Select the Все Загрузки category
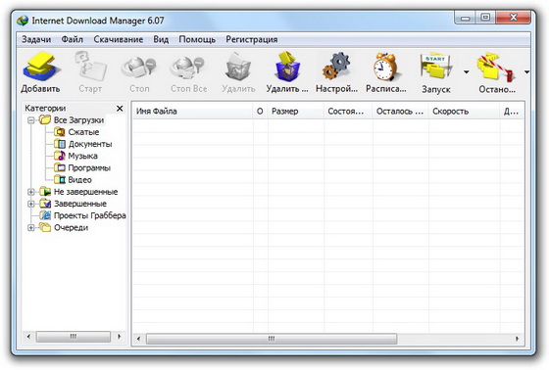The height and width of the screenshot is (370, 549). click(78, 120)
